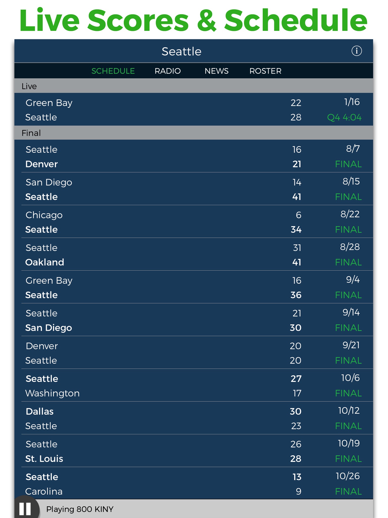Viewport: 388px width, 518px height.
Task: Tap the live game clock Q4 4:04
Action: [344, 117]
